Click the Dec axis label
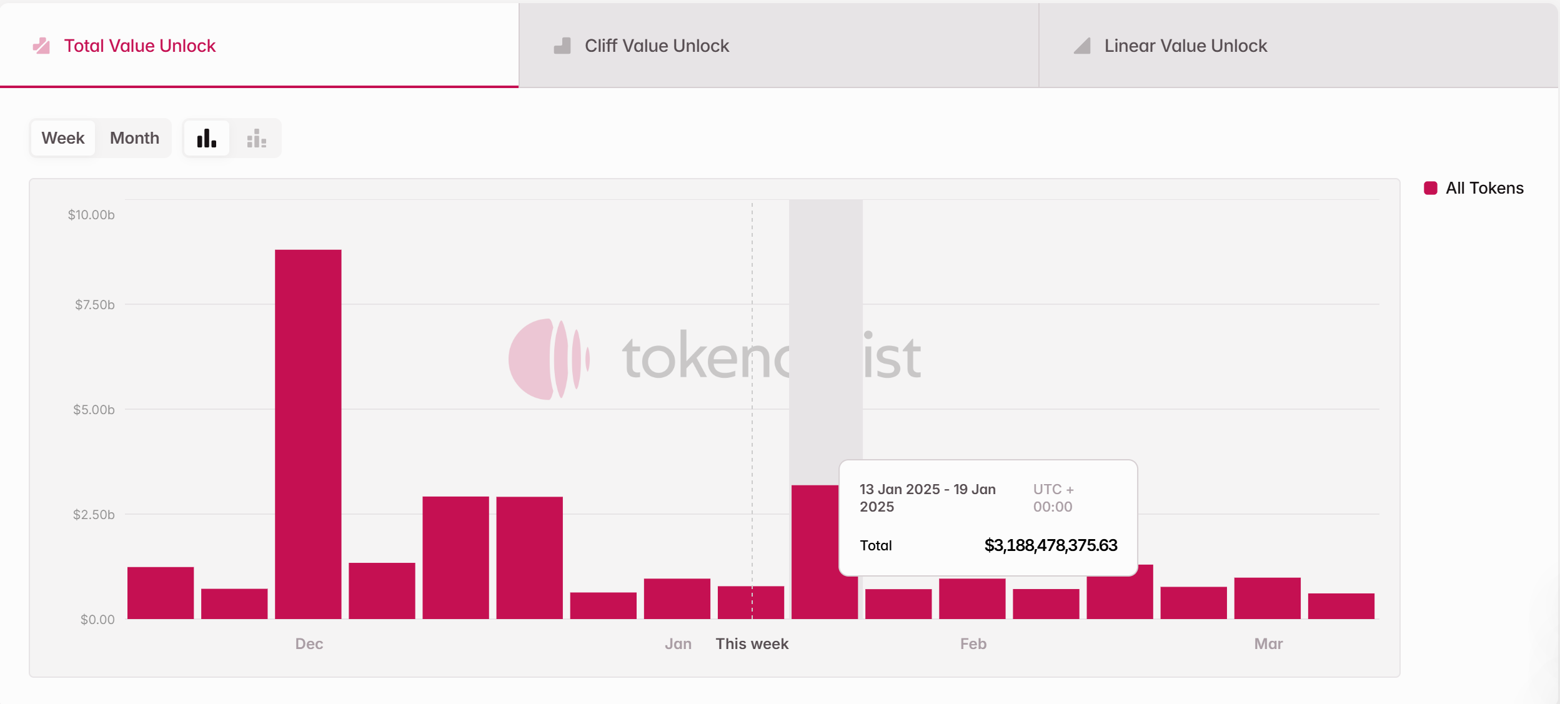 [x=309, y=644]
